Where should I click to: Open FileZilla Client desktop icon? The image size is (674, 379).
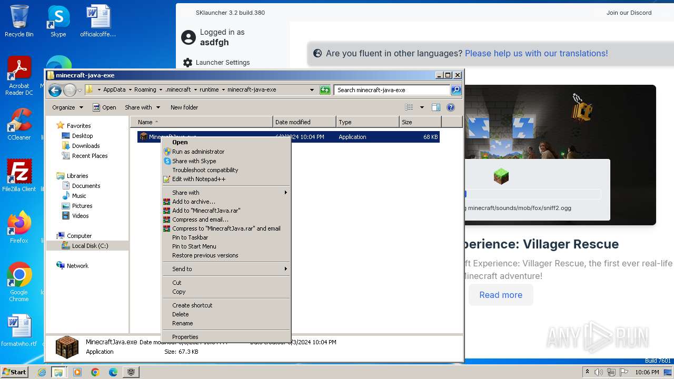(x=19, y=176)
